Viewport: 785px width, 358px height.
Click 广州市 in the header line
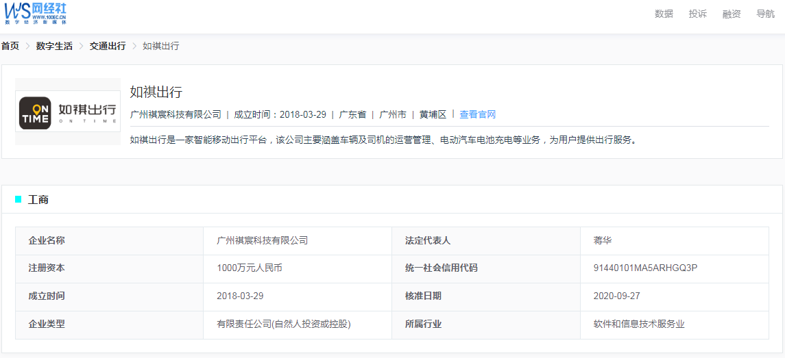(x=392, y=114)
